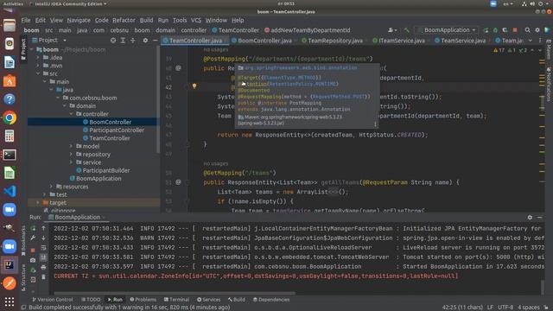
Task: Expand the repository package
Action: (71, 155)
